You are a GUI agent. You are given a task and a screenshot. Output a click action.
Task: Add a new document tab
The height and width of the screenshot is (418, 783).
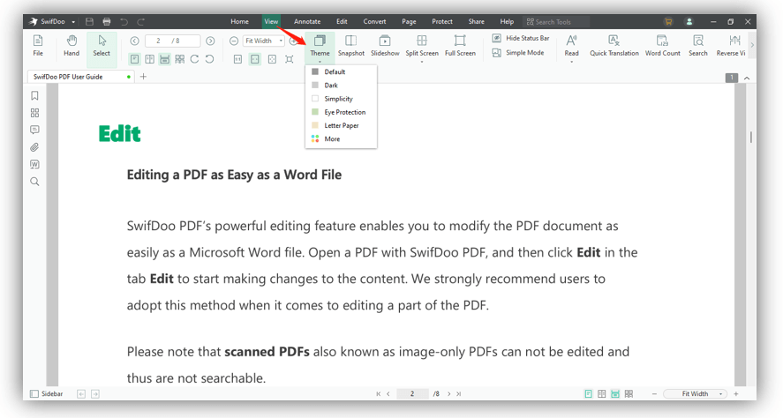[x=143, y=77]
